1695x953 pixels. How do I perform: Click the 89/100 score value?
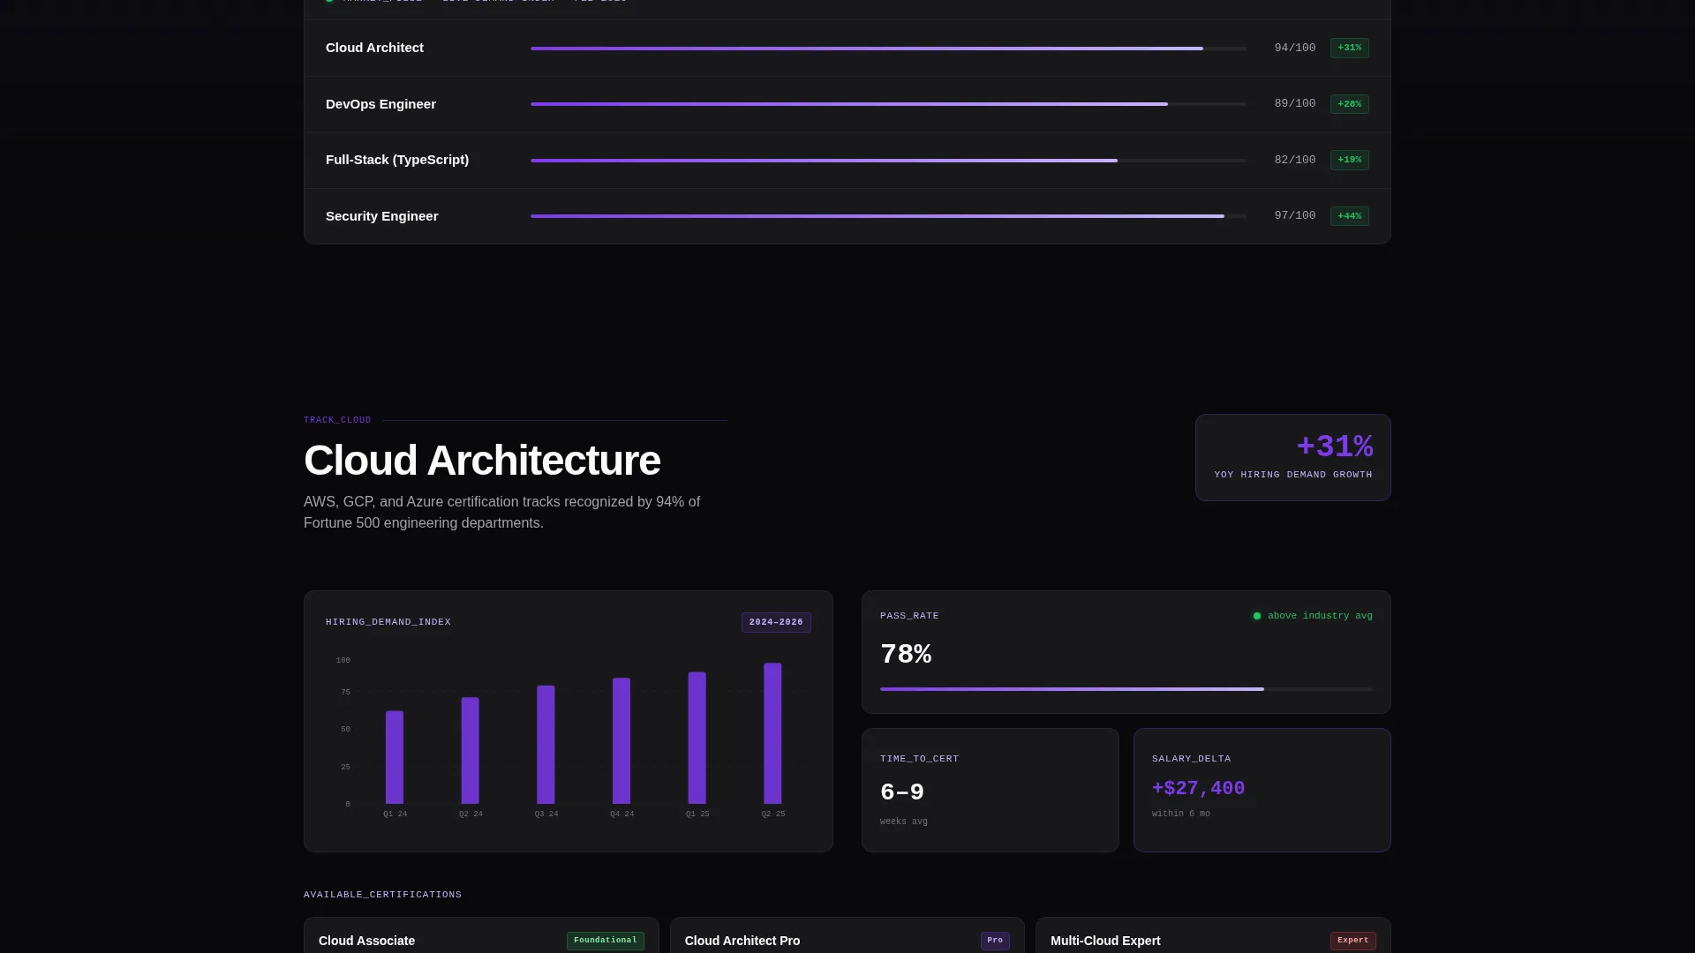pyautogui.click(x=1294, y=103)
